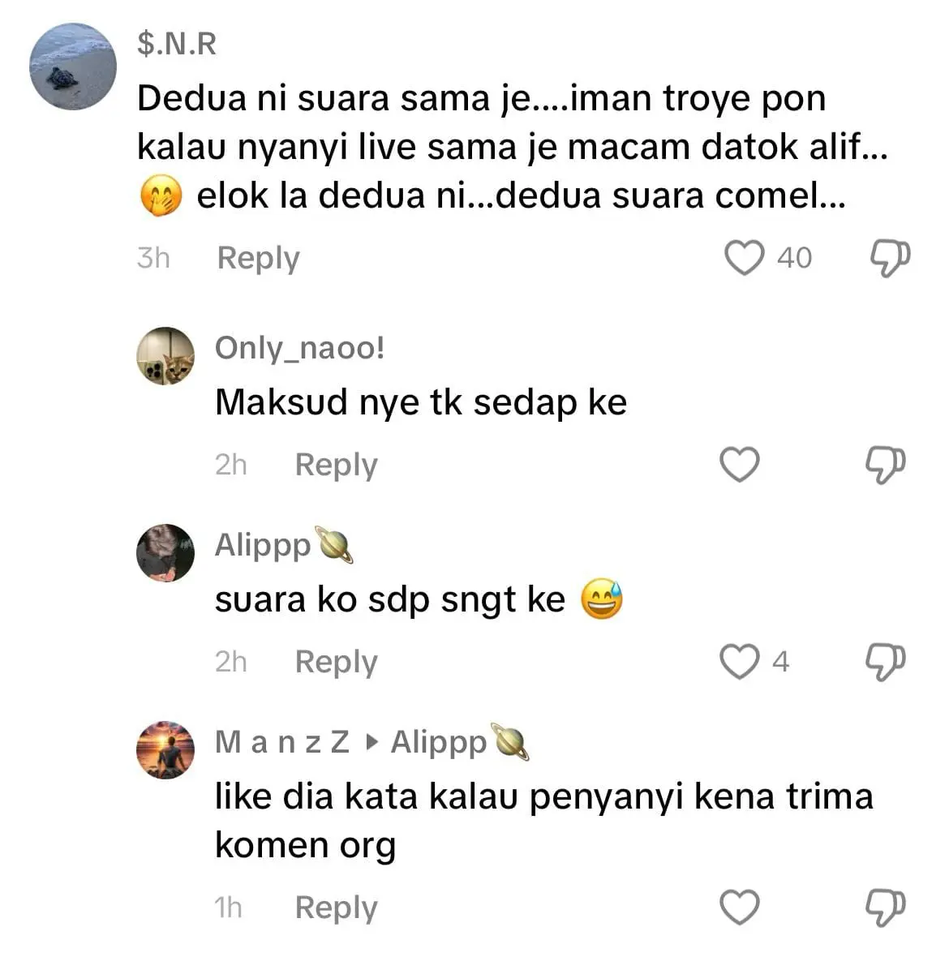
Task: Reply to M a n z Z's comment
Action: point(336,908)
